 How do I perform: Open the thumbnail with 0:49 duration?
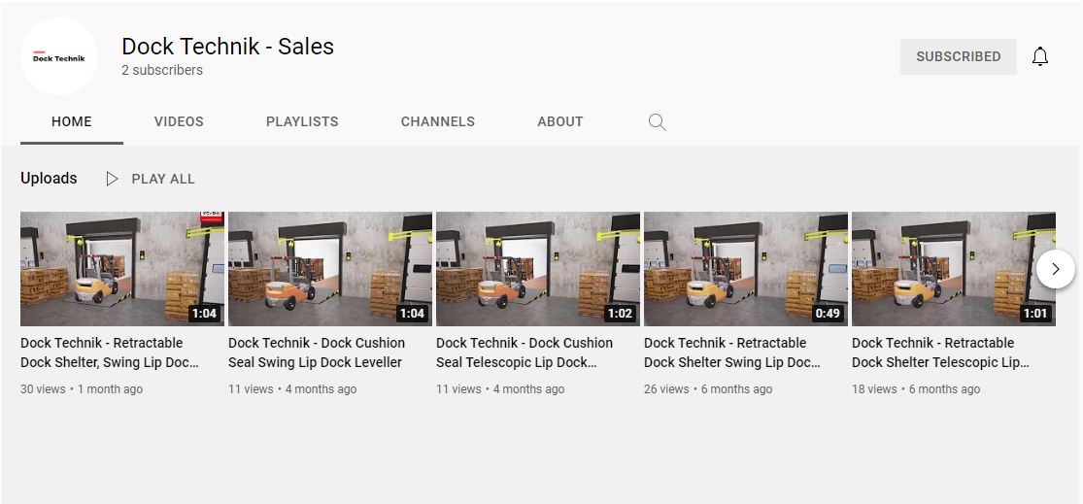pyautogui.click(x=746, y=269)
